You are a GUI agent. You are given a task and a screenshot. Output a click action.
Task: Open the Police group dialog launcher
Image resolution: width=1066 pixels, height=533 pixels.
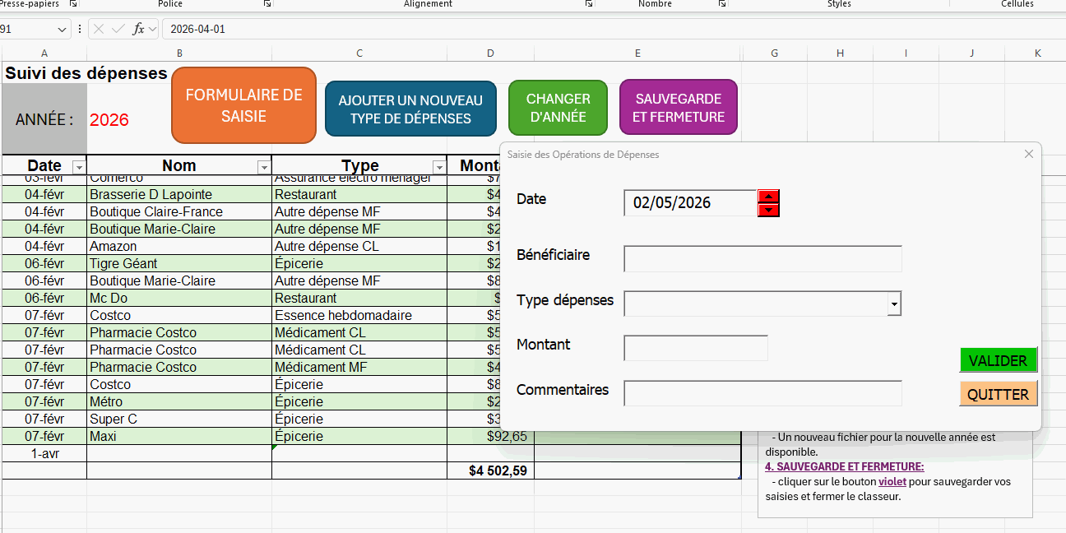266,4
